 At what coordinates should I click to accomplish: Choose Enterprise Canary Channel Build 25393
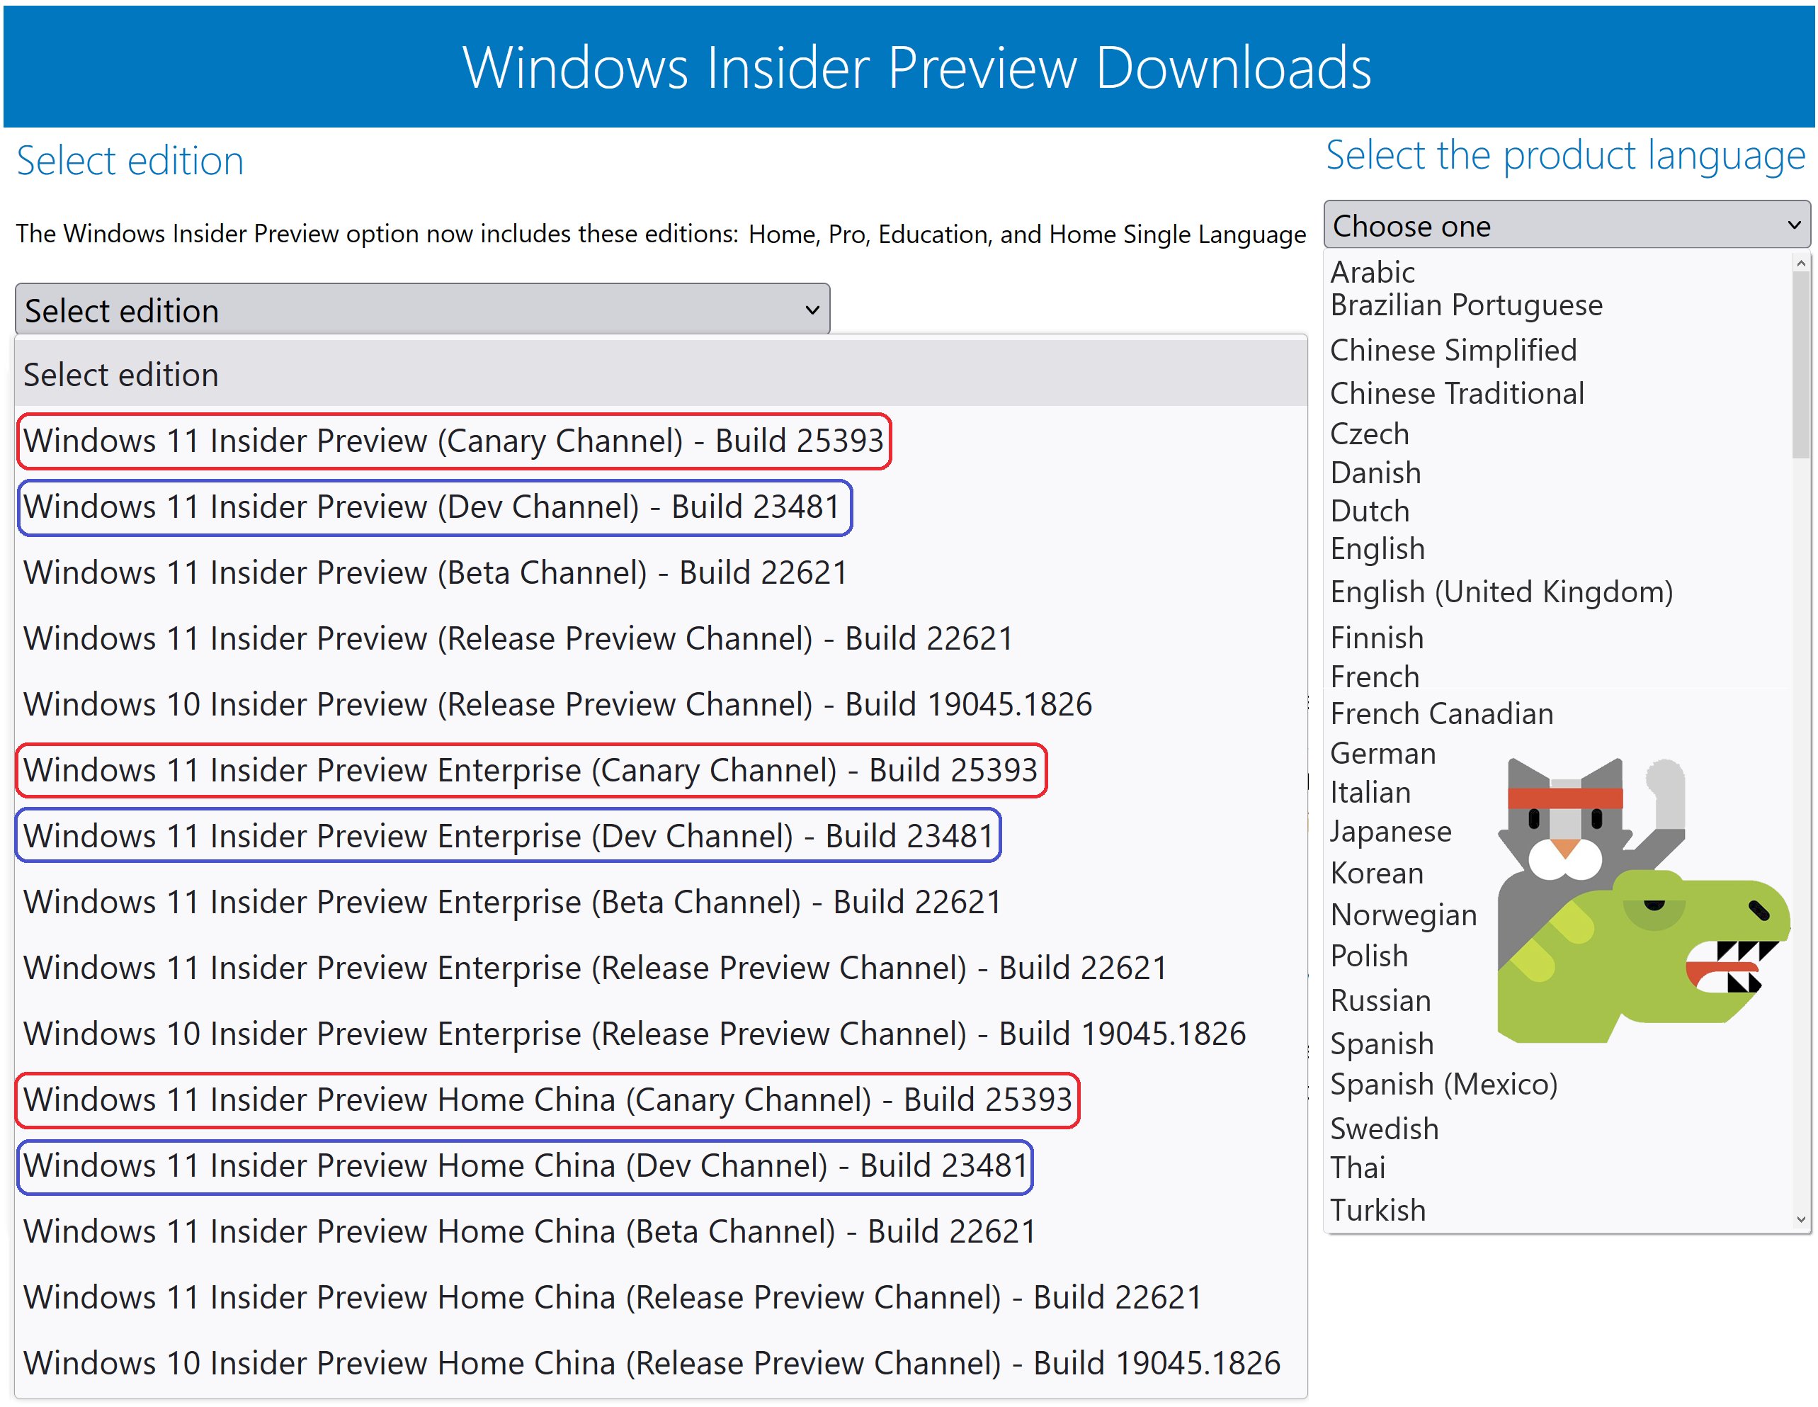coord(530,770)
